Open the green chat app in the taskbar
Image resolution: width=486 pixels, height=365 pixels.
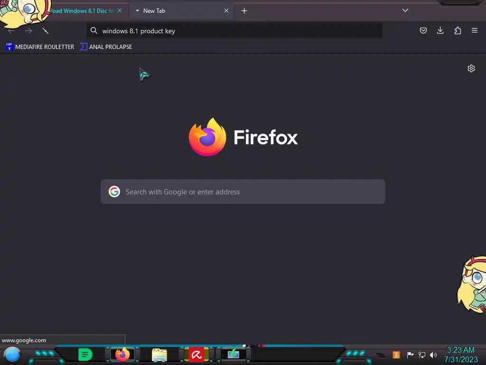click(85, 355)
